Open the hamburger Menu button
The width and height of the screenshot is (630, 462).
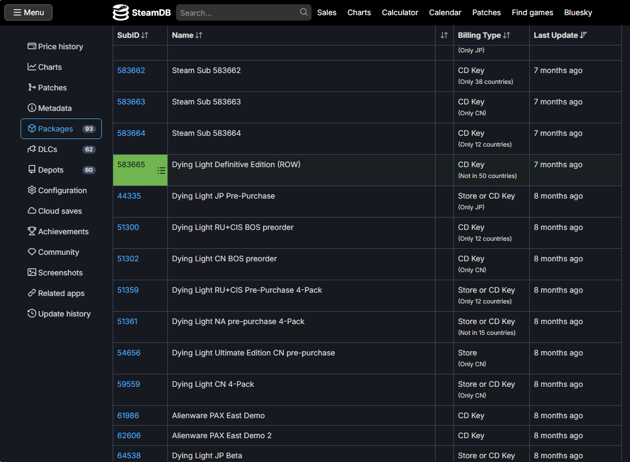(x=29, y=12)
